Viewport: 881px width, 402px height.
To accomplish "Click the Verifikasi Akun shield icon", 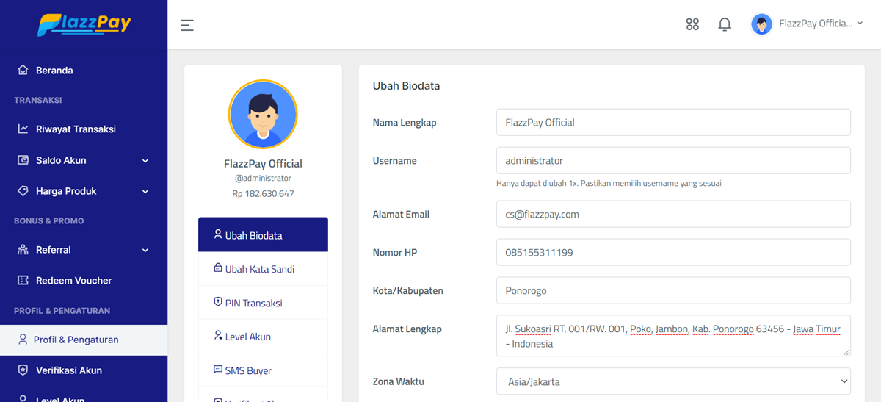I will coord(23,370).
